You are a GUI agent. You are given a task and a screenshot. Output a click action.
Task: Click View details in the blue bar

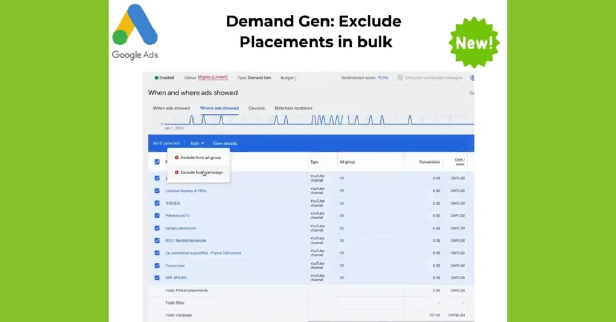[225, 143]
